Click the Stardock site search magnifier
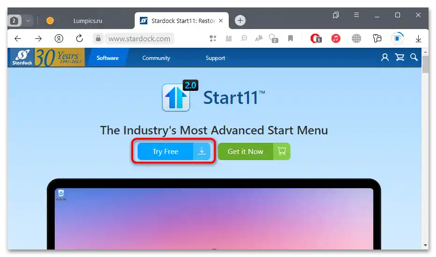 click(x=414, y=57)
